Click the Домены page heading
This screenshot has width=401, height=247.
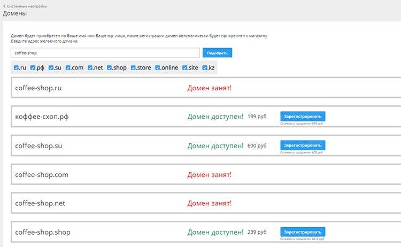[19, 13]
